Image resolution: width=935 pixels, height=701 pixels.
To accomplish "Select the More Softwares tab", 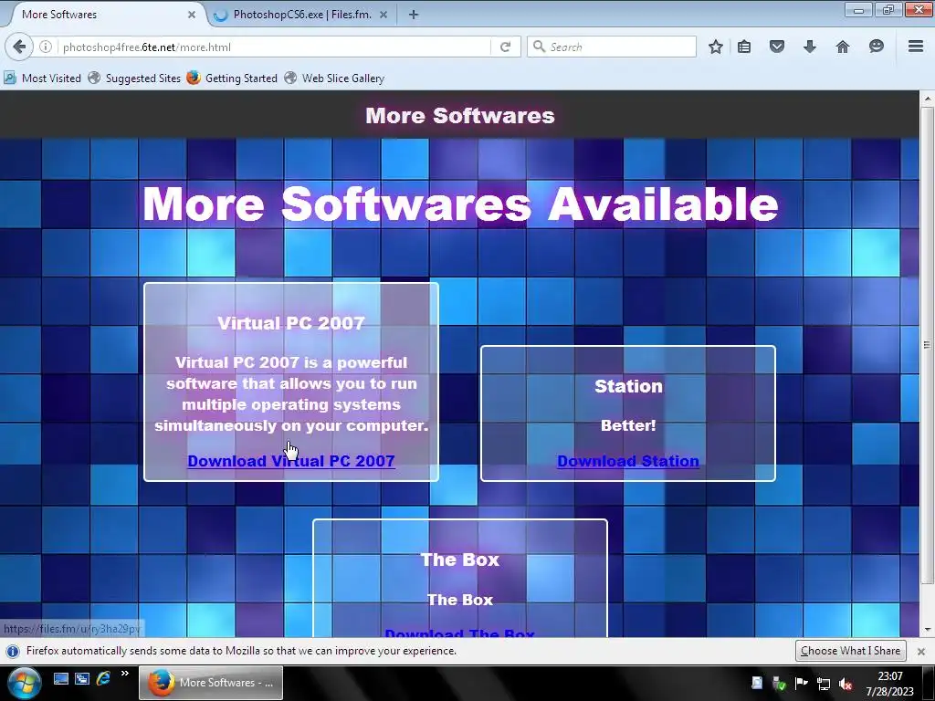I will click(x=104, y=15).
